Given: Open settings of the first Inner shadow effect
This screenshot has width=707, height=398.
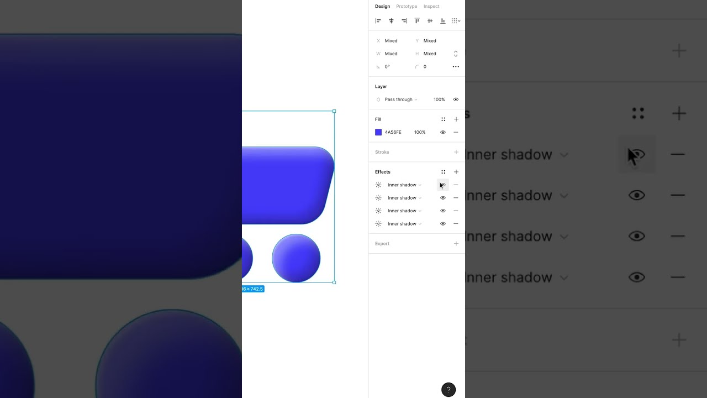Looking at the screenshot, I should tap(378, 185).
